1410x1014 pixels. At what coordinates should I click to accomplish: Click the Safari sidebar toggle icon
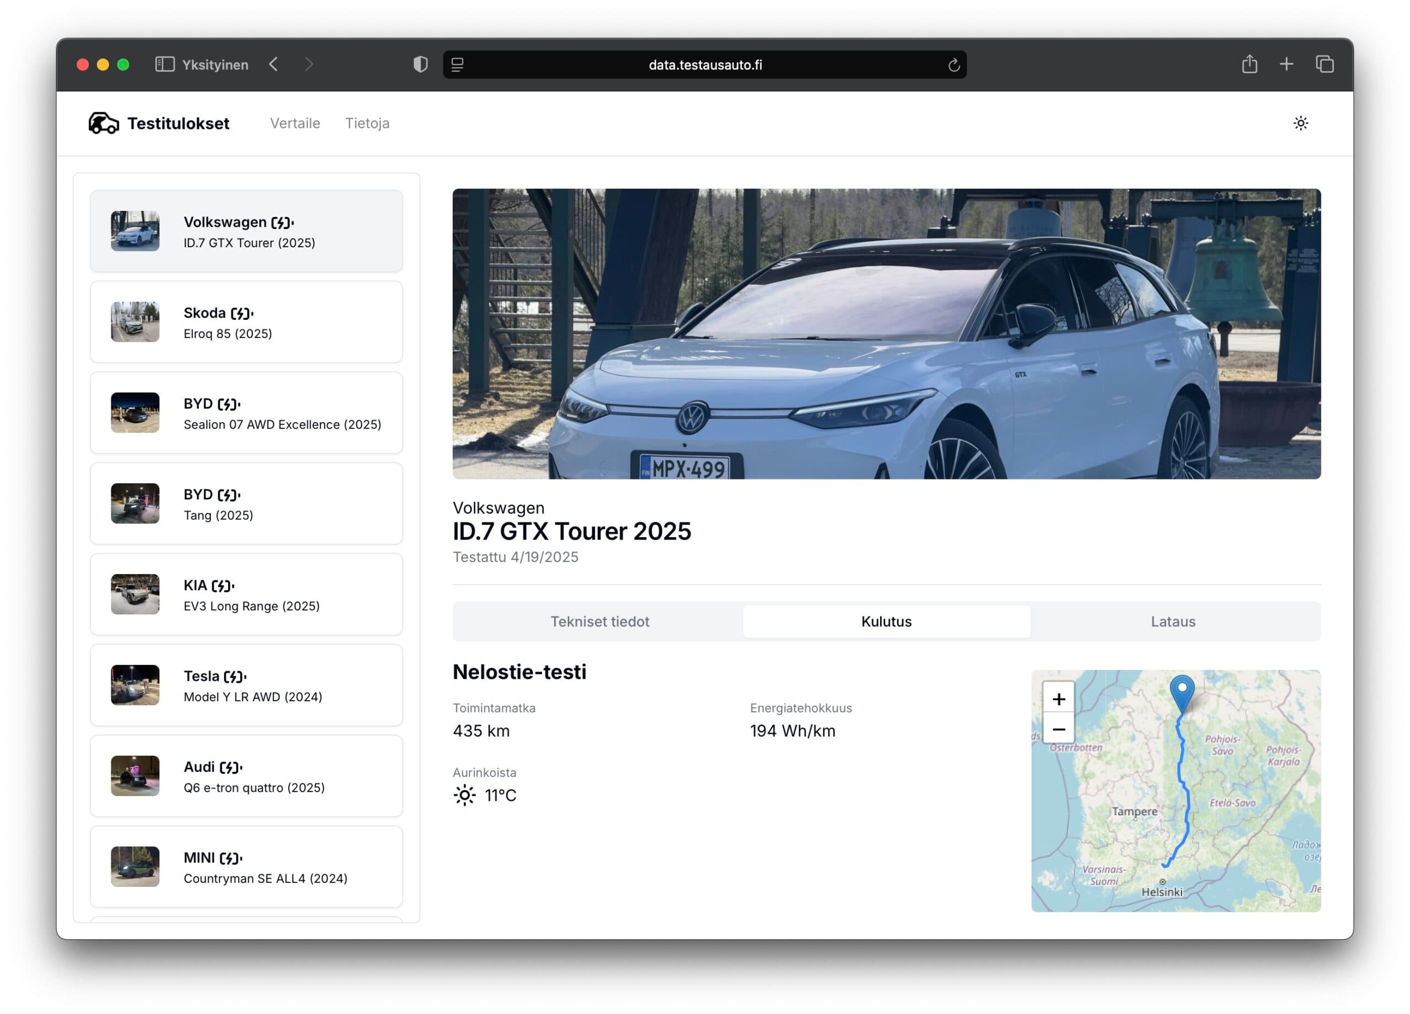pyautogui.click(x=164, y=64)
